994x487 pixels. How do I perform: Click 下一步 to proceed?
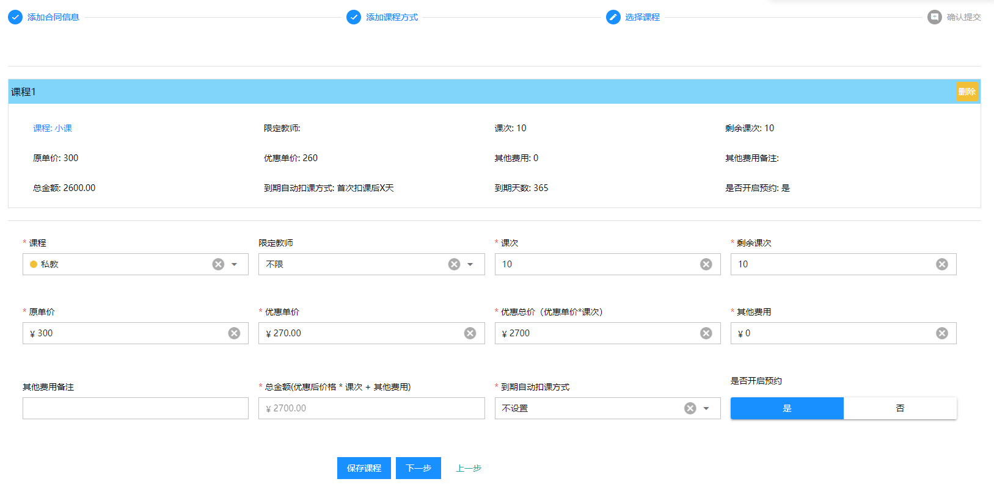(418, 468)
